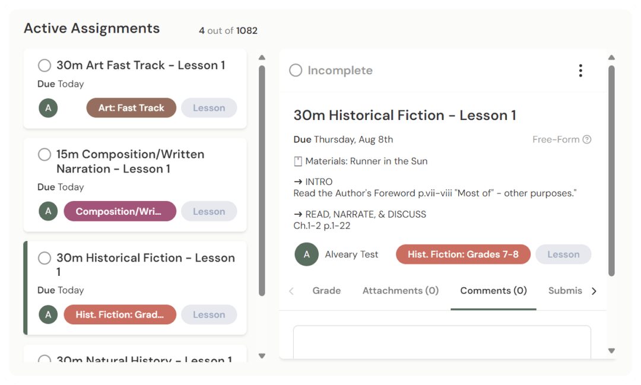Screen dimensions: 641x385
Task: Click the Composition/Wri... purple tag
Action: [x=120, y=211]
